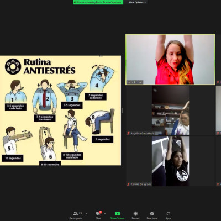Click the participant count number 25
The width and height of the screenshot is (221, 221).
click(x=80, y=213)
